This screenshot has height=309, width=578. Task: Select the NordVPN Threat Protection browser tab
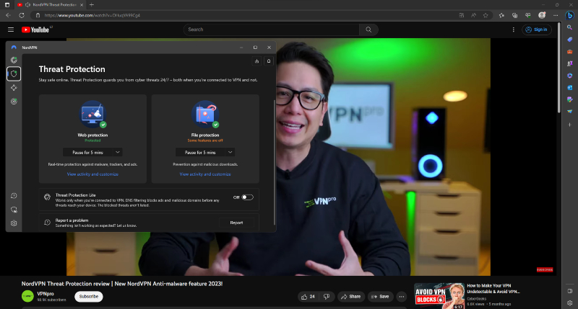(50, 5)
